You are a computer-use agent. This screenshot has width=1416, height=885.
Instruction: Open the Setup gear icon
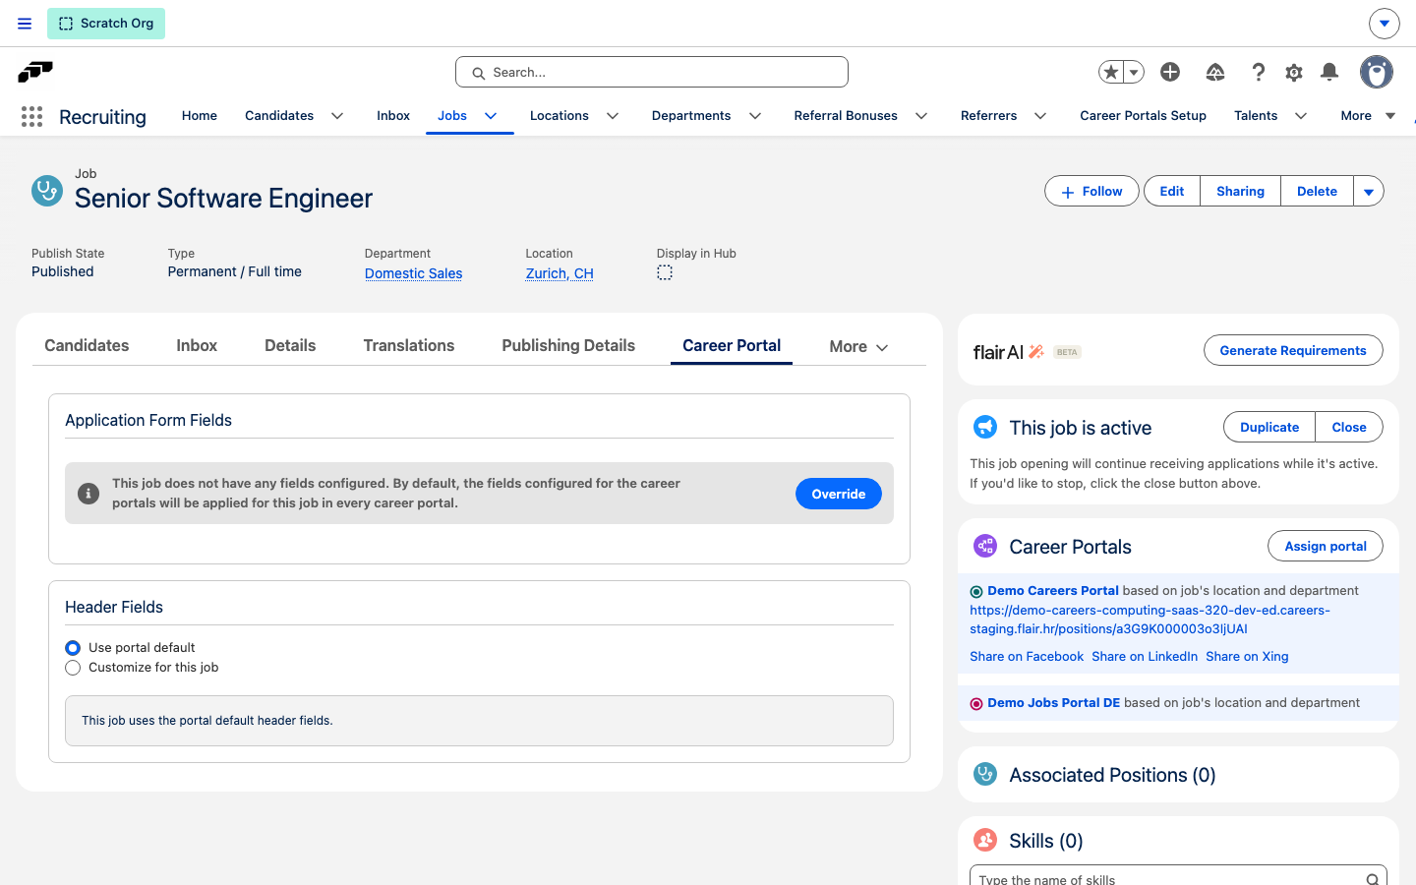click(1294, 72)
